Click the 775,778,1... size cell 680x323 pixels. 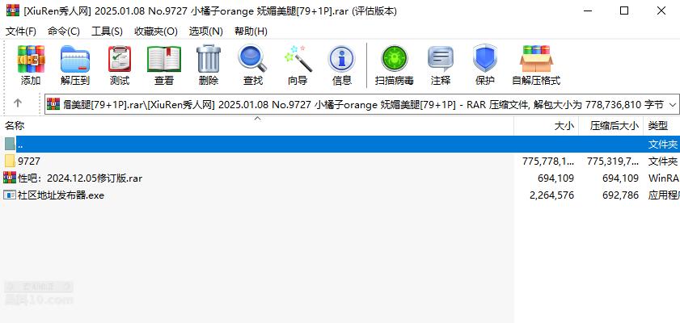click(x=548, y=161)
